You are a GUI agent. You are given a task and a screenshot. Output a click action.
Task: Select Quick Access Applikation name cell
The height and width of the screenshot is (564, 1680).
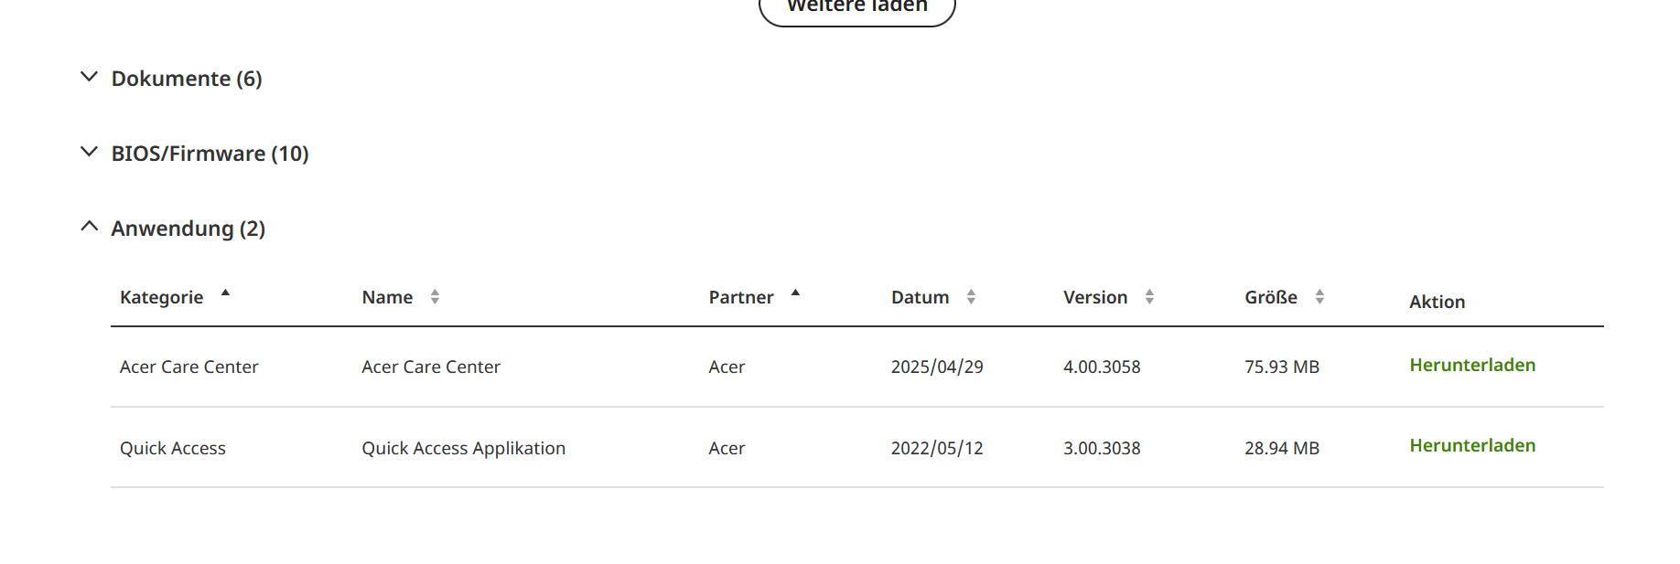coord(464,448)
